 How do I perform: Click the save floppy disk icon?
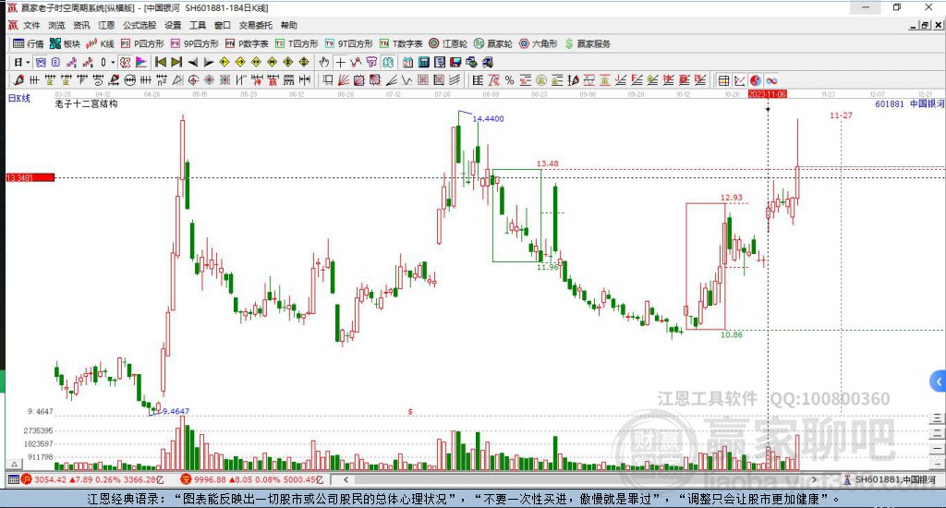(x=455, y=62)
